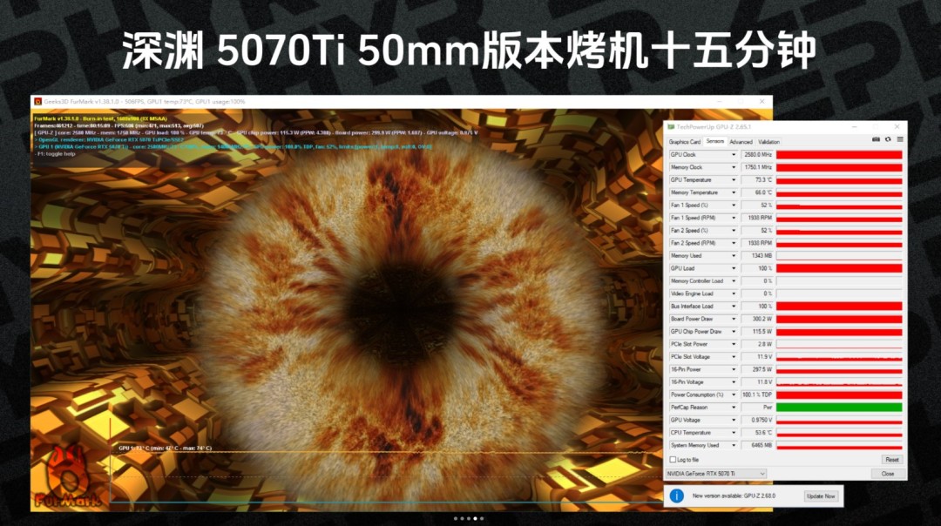Screen dimensions: 941x526
Task: Open the Validation tab
Action: tap(769, 141)
